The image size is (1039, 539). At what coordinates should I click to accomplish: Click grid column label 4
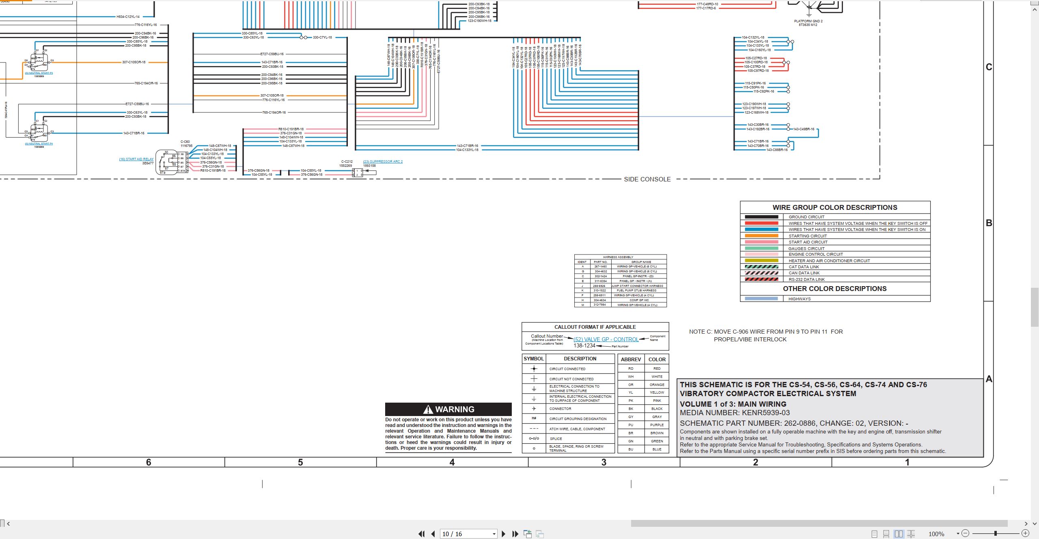pos(452,462)
